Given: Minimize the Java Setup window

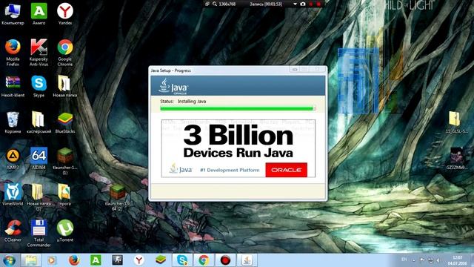Looking at the screenshot, I should pyautogui.click(x=295, y=69).
